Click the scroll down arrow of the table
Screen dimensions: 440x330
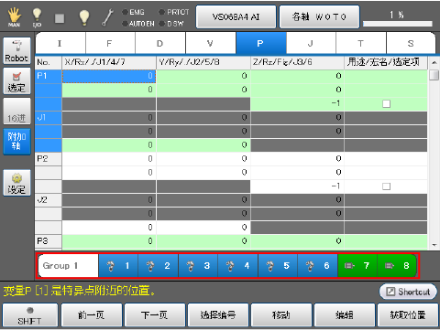coord(434,245)
